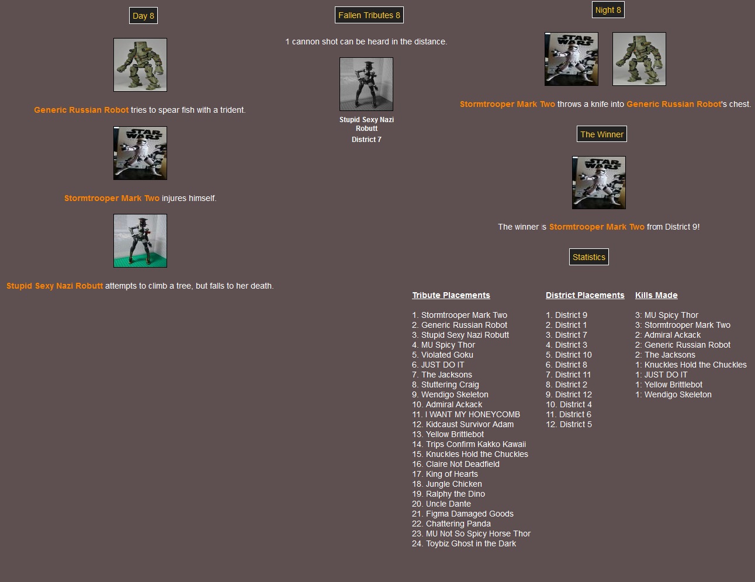Click '1 cannon shot can be heard' text
Screen dimensions: 755x582
(x=366, y=41)
